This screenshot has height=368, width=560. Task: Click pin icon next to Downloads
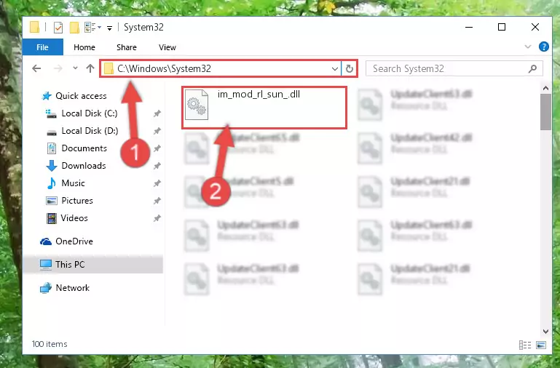157,166
